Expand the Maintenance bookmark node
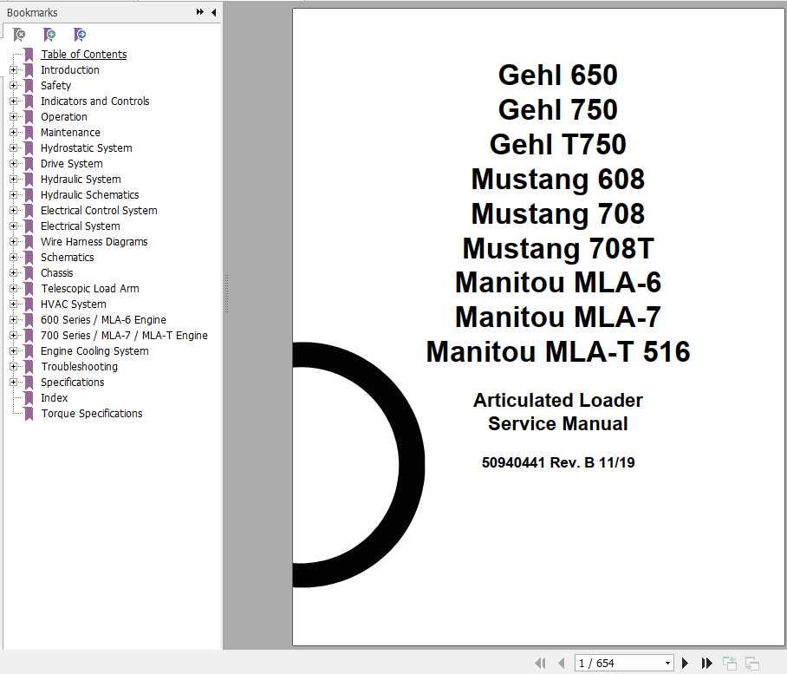This screenshot has width=787, height=674. click(x=14, y=132)
